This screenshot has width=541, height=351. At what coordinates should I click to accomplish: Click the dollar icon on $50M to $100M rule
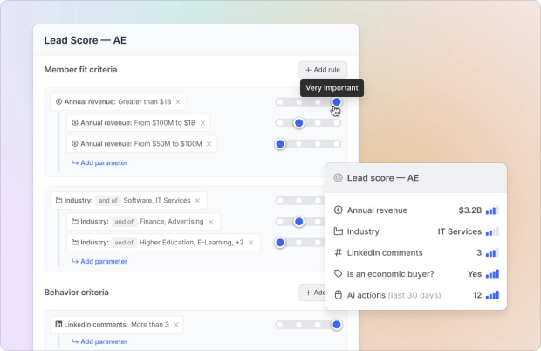[x=74, y=144]
